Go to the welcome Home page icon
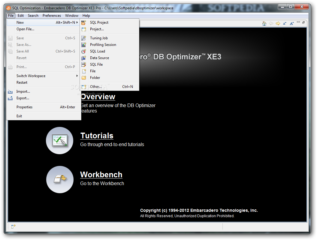The width and height of the screenshot is (317, 240). point(264,23)
